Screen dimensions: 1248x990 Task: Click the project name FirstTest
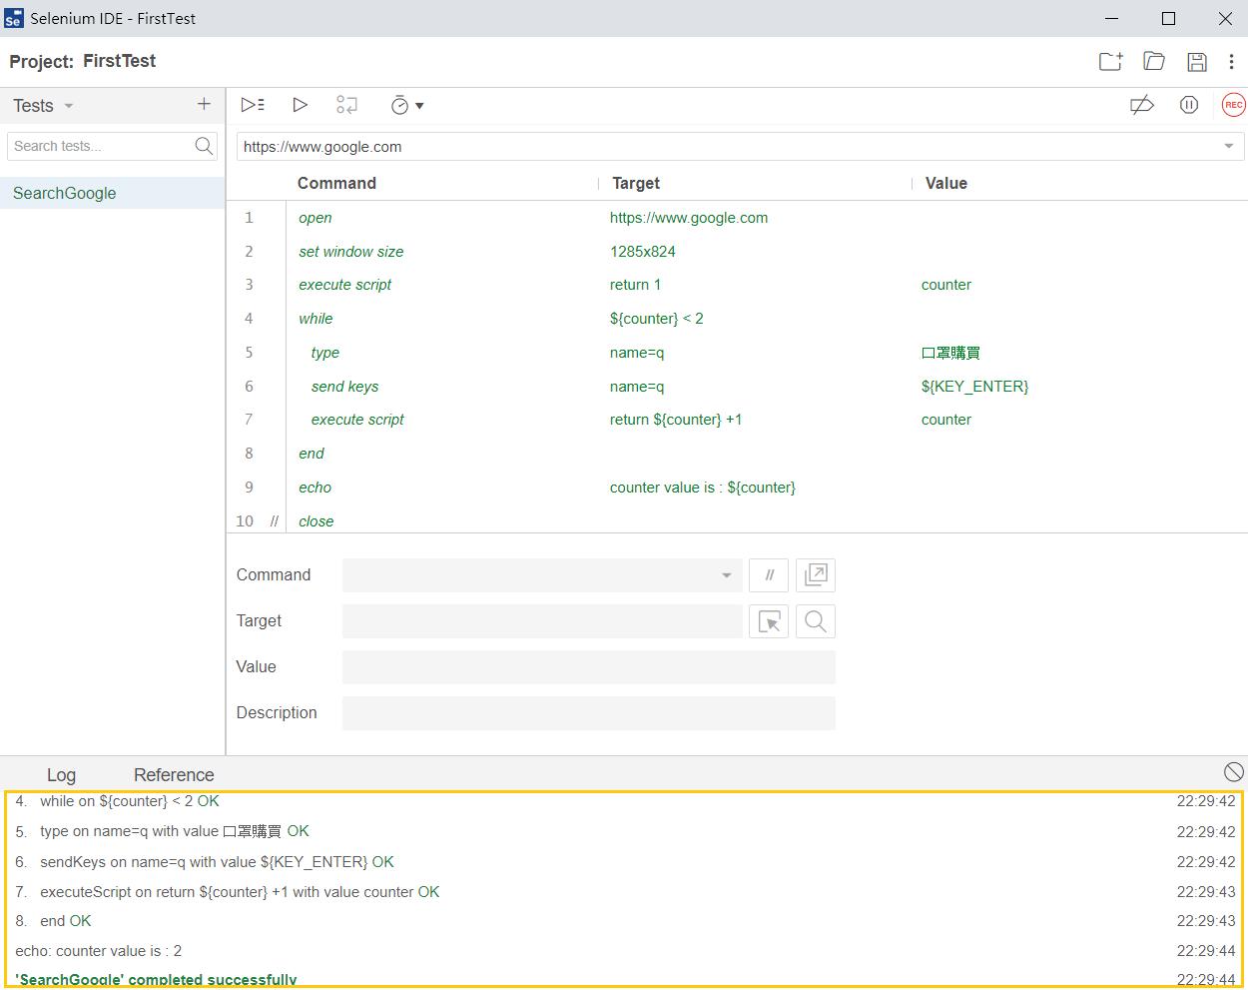coord(119,61)
